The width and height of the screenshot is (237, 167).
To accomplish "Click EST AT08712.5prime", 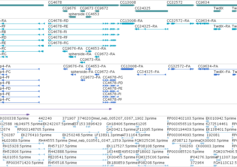I will coord(186,141).
